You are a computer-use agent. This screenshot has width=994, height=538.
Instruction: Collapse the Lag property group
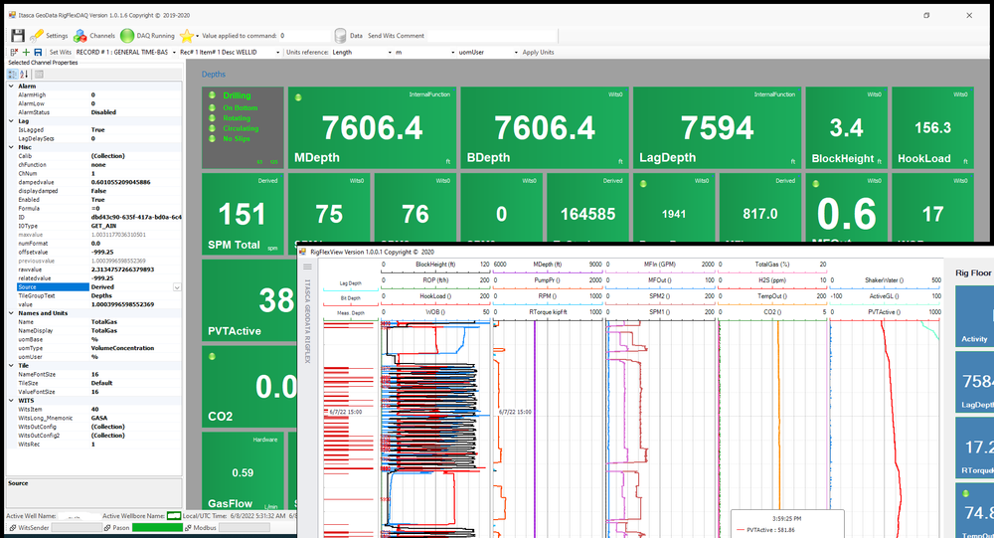pyautogui.click(x=11, y=120)
